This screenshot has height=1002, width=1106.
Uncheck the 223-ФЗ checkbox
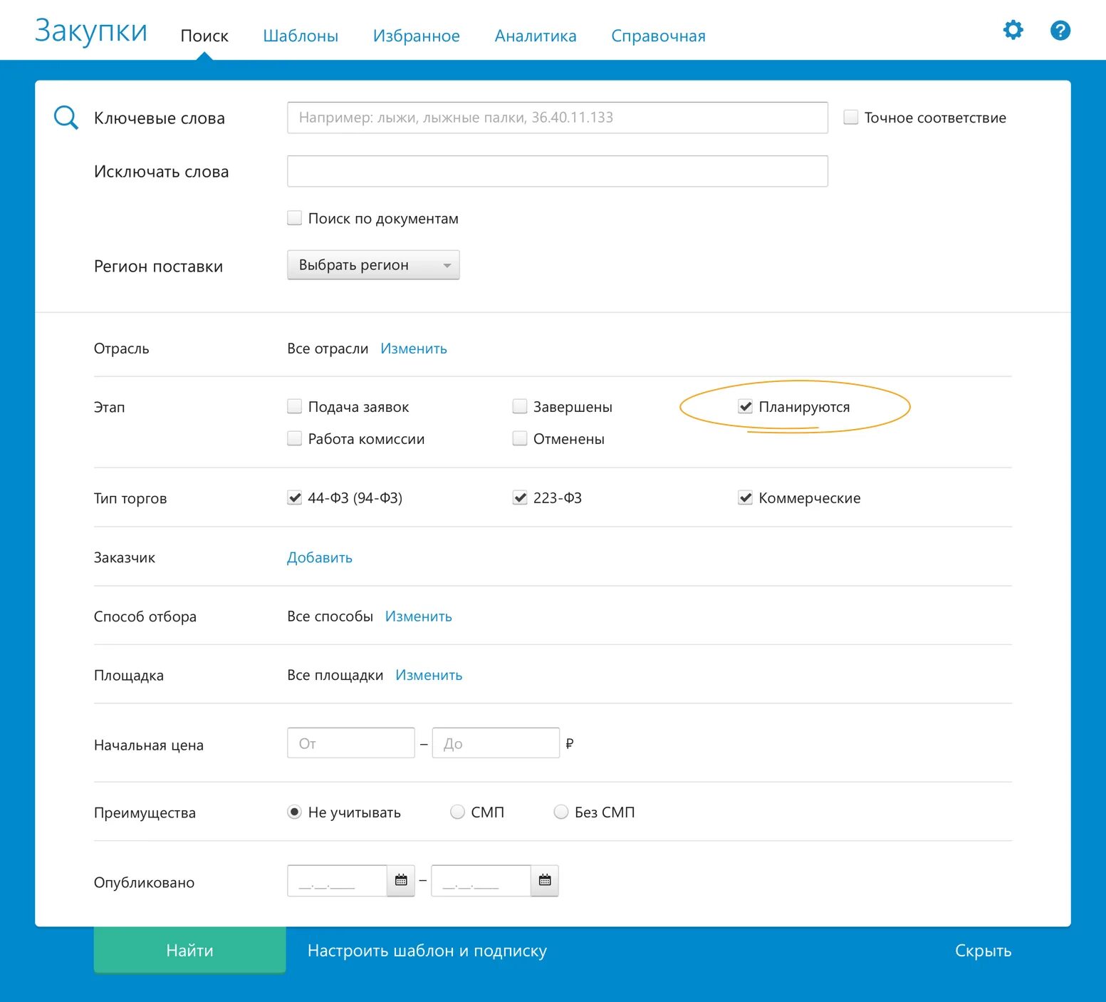(520, 497)
